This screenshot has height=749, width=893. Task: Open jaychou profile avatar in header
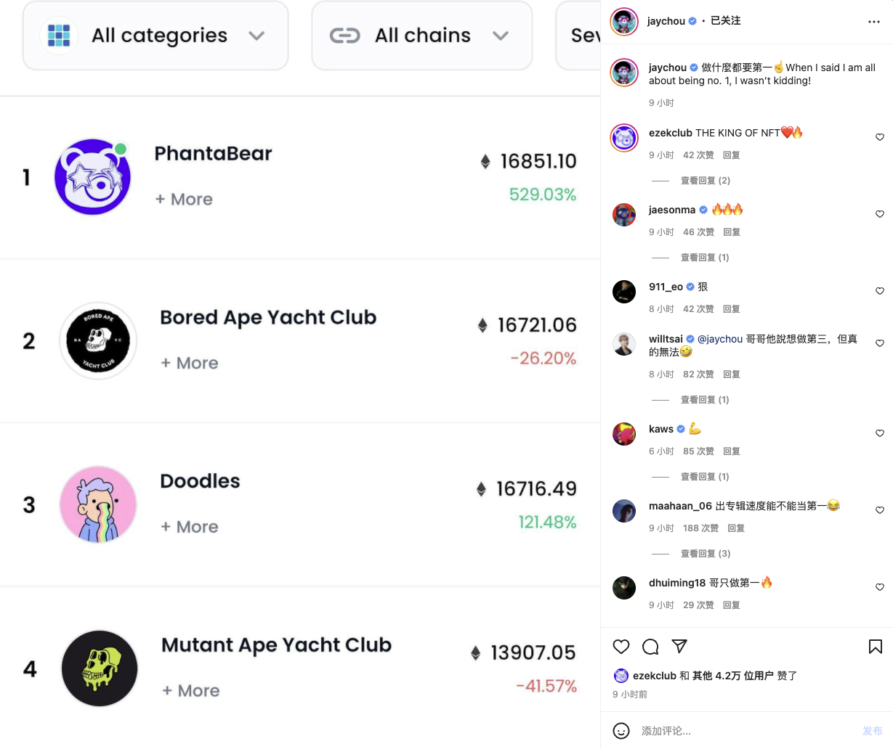coord(624,22)
